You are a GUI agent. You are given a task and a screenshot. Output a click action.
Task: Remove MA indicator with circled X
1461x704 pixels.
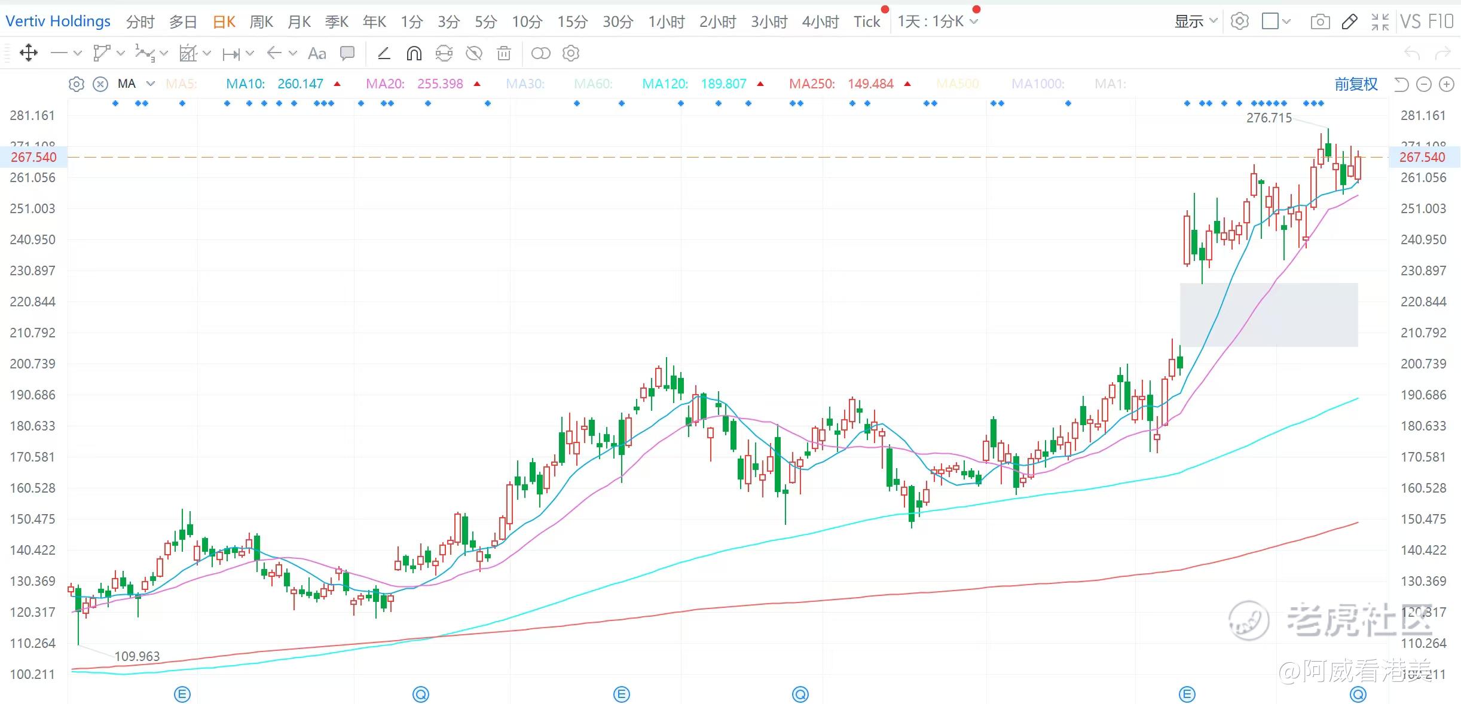(100, 84)
